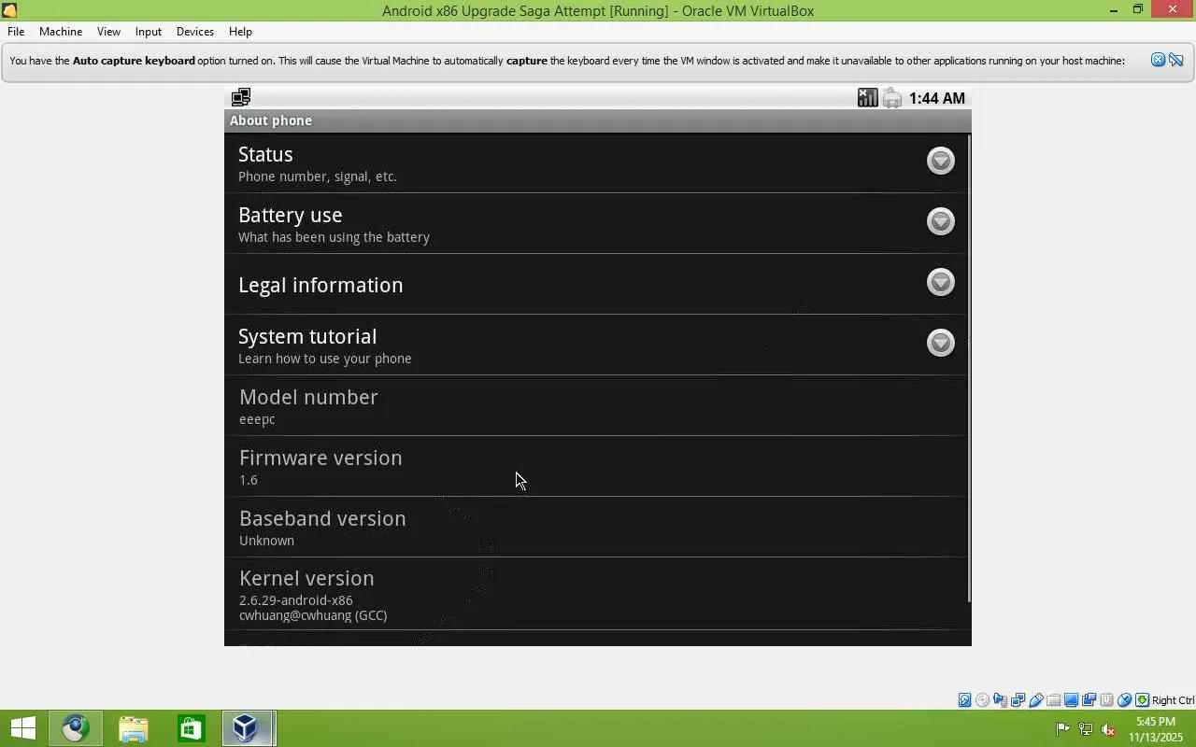Click the shared folders indicator icon
The width and height of the screenshot is (1196, 747).
(x=1053, y=700)
